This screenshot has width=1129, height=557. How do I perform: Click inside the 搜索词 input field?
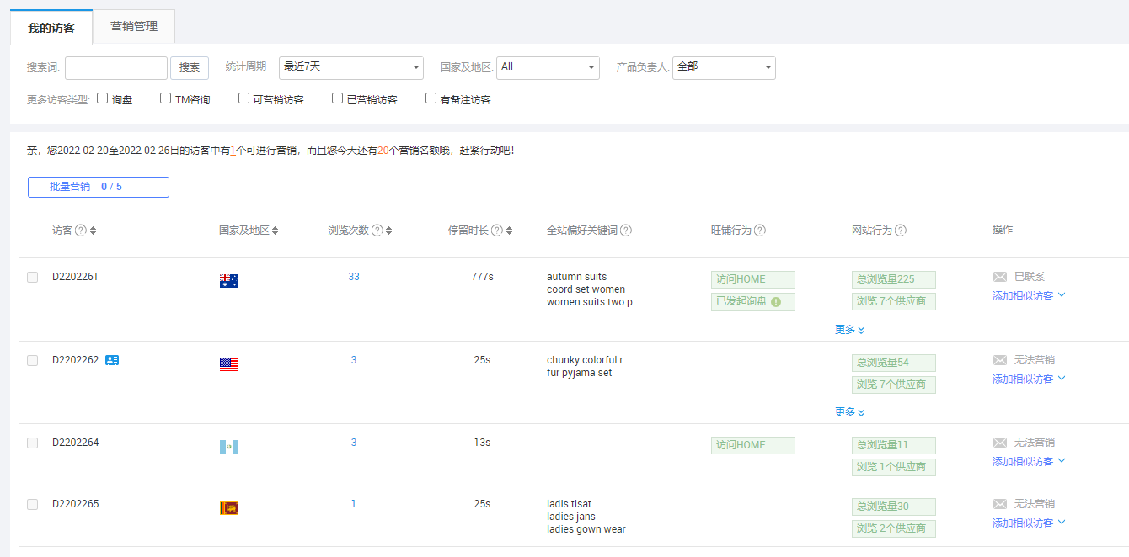click(115, 67)
